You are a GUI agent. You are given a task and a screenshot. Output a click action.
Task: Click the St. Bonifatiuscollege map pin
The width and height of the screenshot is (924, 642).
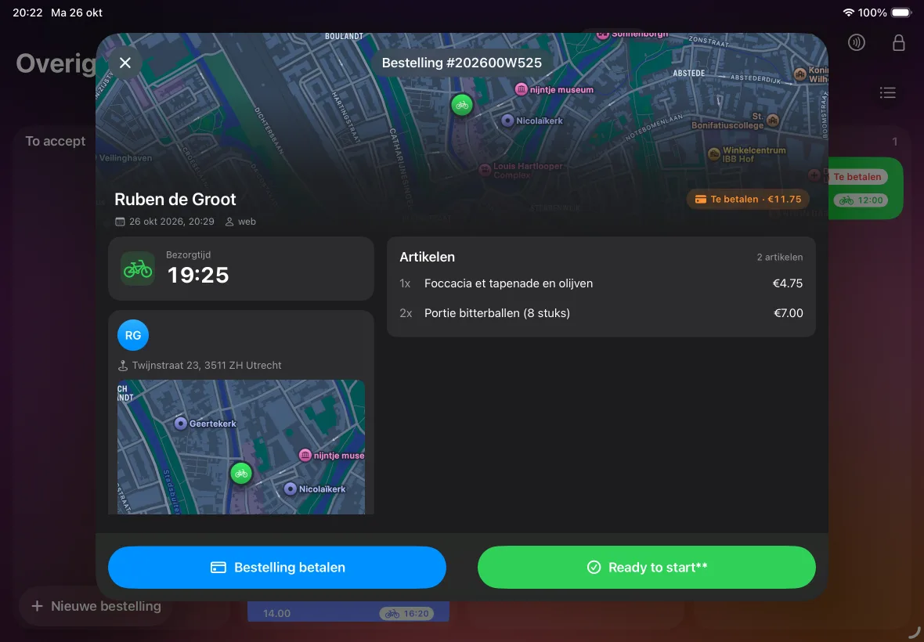(773, 121)
